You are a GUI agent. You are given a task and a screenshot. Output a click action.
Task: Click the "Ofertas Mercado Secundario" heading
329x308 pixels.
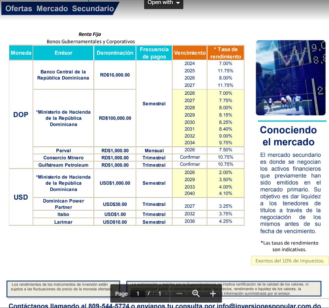(60, 8)
